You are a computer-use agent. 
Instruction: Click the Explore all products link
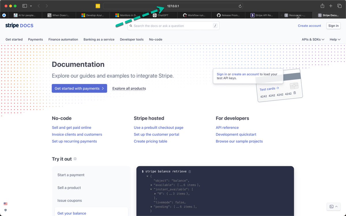129,89
